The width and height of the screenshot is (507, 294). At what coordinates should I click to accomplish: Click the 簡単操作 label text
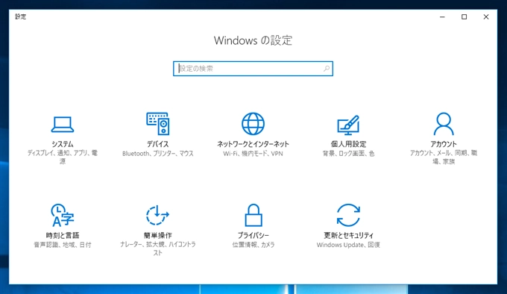tap(158, 236)
